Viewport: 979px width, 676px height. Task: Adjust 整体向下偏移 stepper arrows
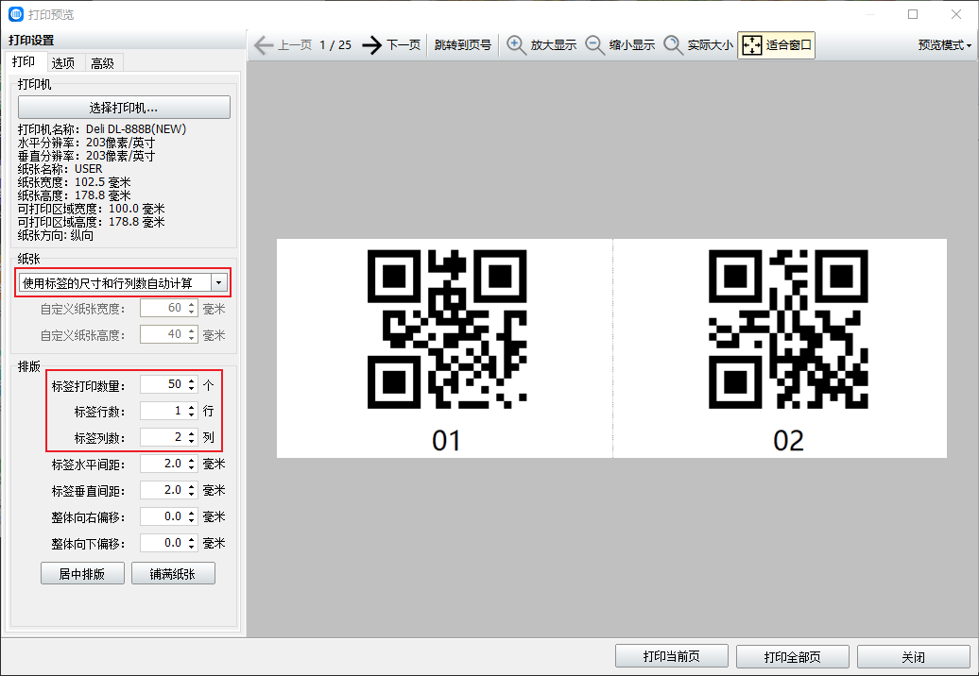click(x=192, y=543)
